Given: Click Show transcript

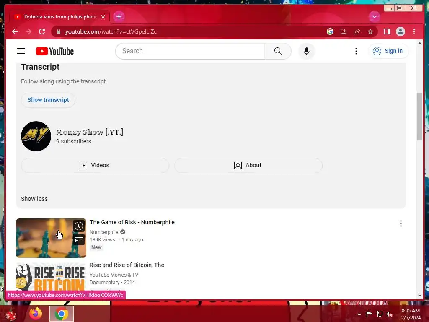Looking at the screenshot, I should point(48,100).
